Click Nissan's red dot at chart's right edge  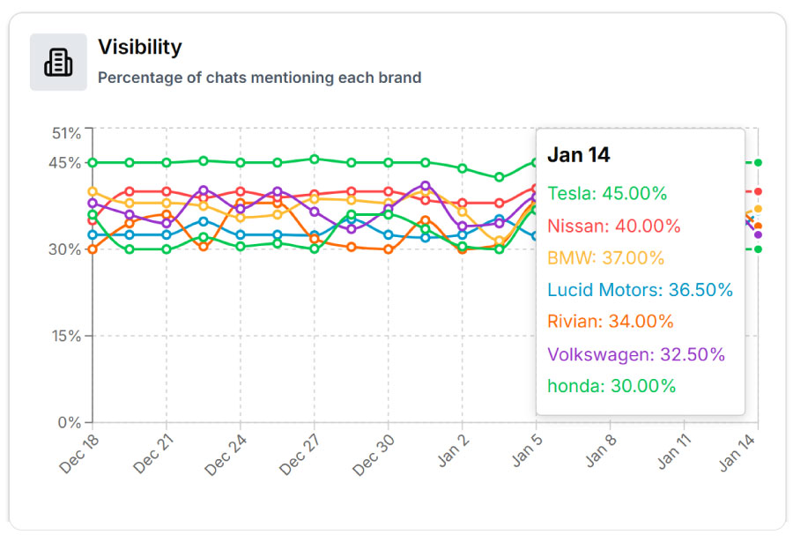tap(758, 191)
